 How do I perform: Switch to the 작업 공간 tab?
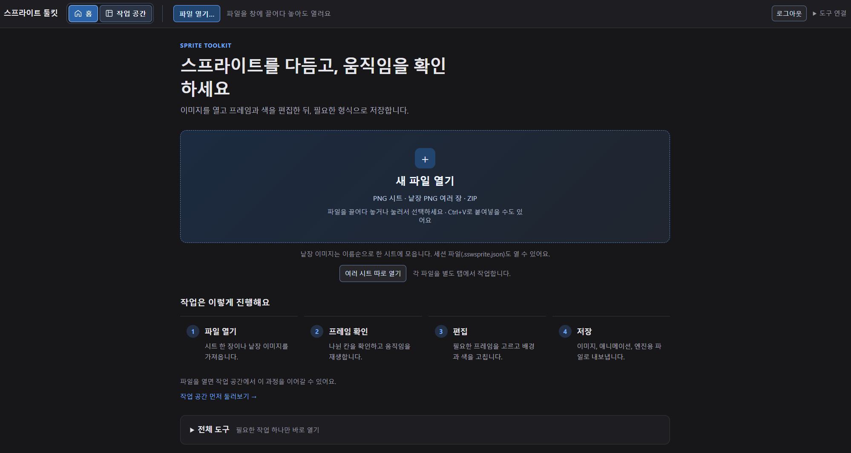pyautogui.click(x=126, y=14)
